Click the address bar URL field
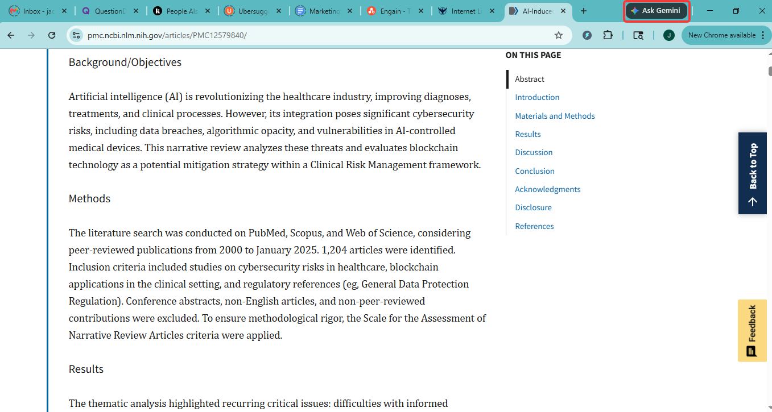This screenshot has height=412, width=772. coord(319,35)
